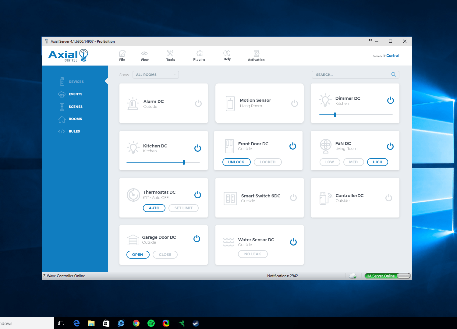Open the File menu
Image resolution: width=457 pixels, height=329 pixels.
(x=122, y=56)
